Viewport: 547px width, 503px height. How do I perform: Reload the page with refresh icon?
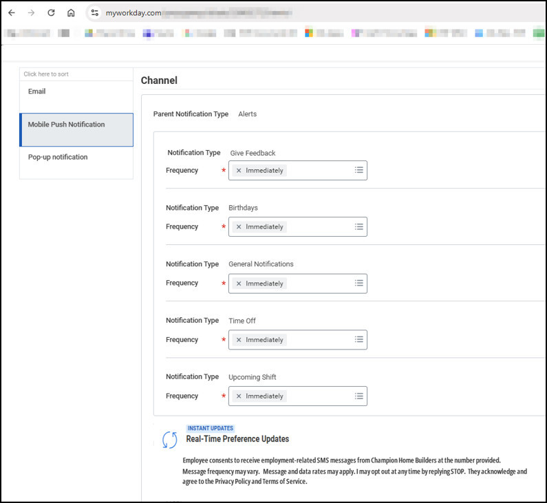(52, 13)
